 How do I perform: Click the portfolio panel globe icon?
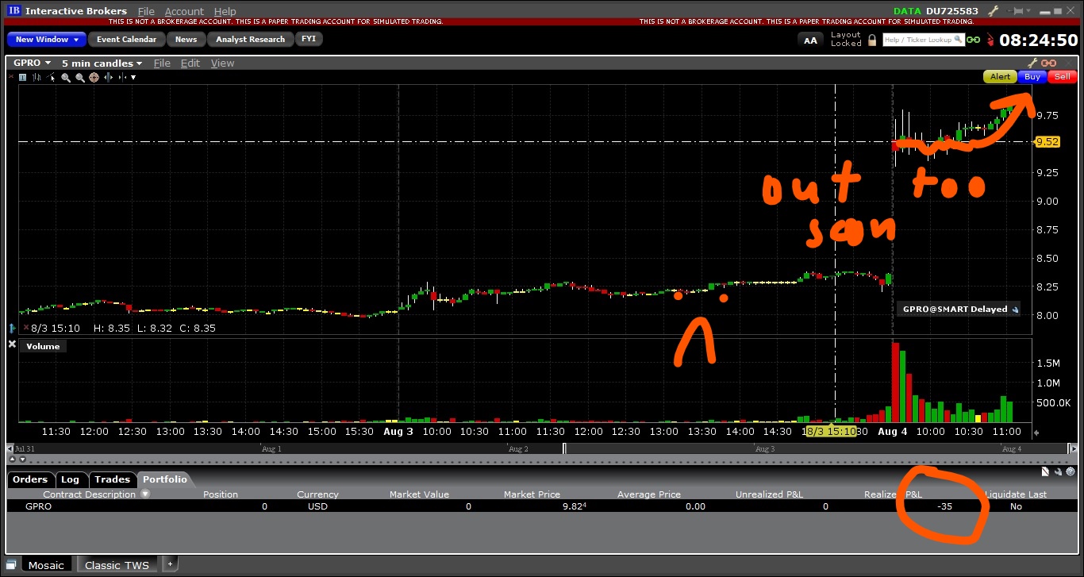pyautogui.click(x=1070, y=471)
